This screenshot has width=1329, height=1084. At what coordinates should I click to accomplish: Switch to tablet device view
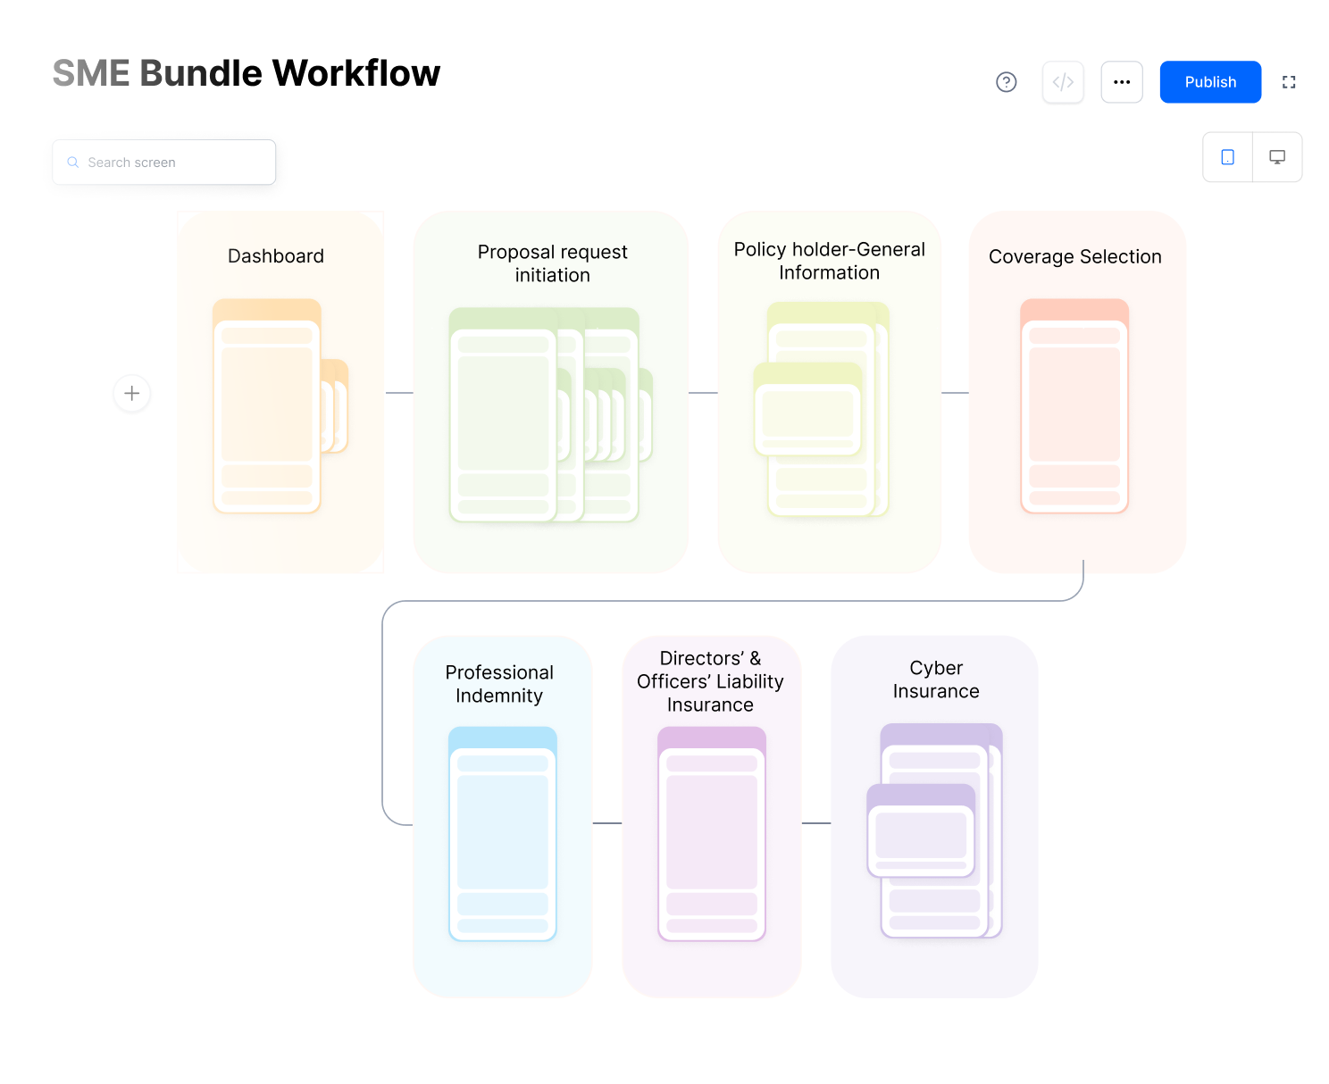(1228, 157)
